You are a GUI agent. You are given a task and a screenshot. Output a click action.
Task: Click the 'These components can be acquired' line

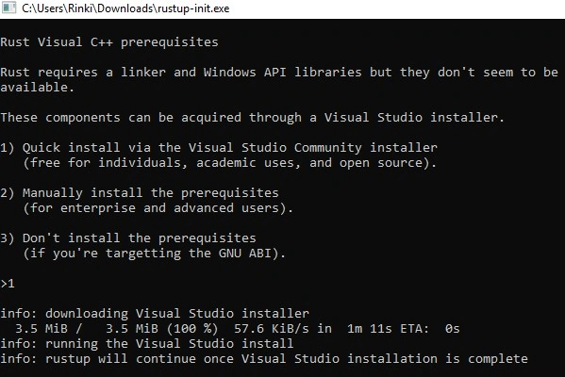pyautogui.click(x=252, y=118)
